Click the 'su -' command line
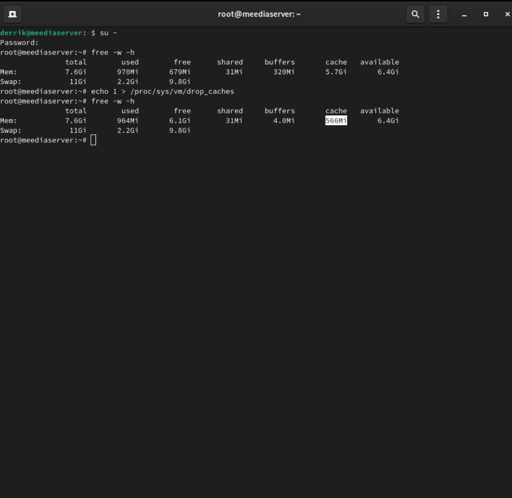Image resolution: width=512 pixels, height=498 pixels. pos(108,33)
